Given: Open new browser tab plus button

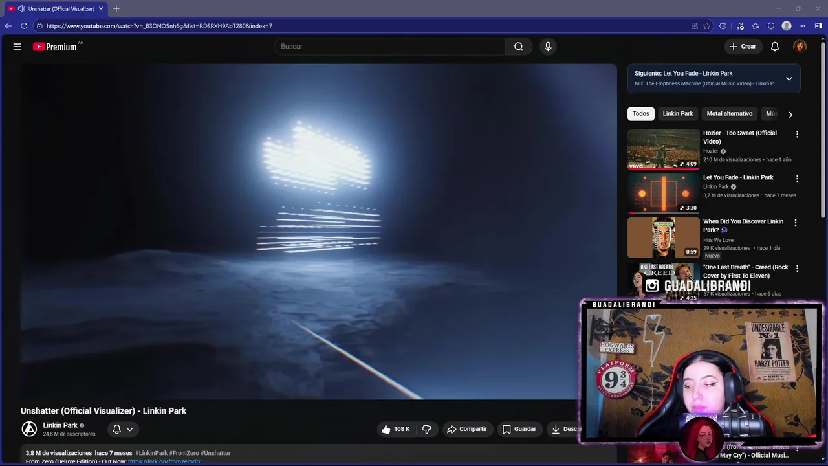Looking at the screenshot, I should pos(116,8).
